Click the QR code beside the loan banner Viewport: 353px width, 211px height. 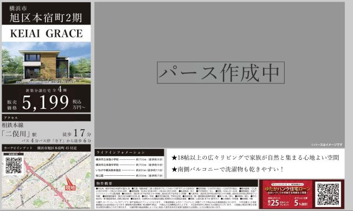328,195
